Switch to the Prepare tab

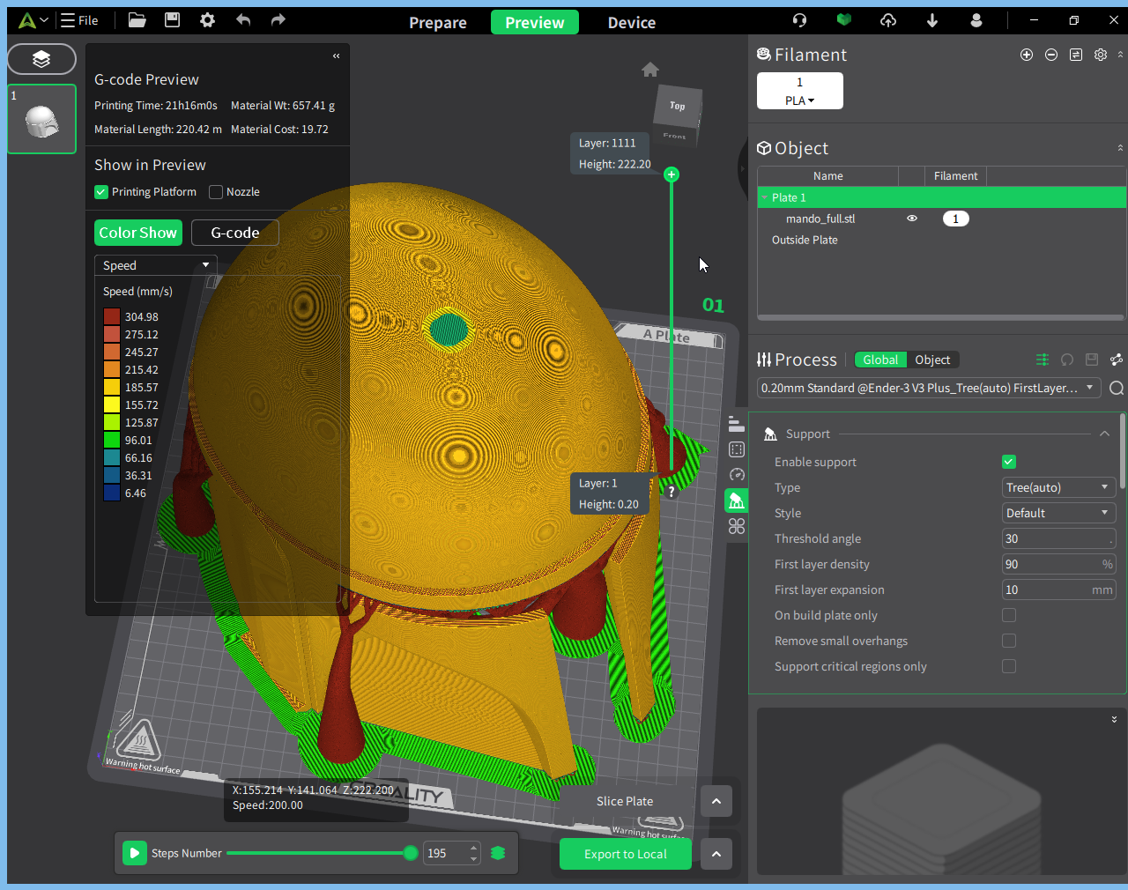[x=438, y=23]
